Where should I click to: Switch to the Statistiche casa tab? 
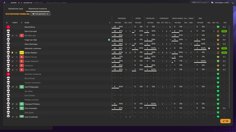coord(15,9)
